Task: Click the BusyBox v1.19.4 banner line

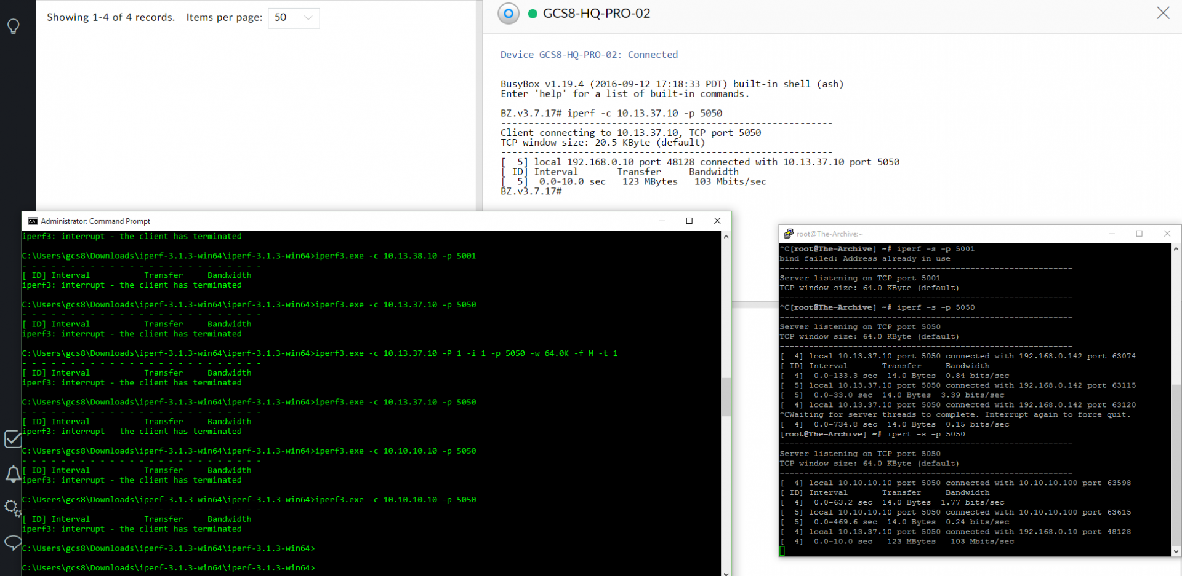Action: pos(672,84)
